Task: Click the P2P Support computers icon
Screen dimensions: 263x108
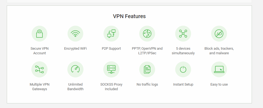Action: [x=111, y=34]
